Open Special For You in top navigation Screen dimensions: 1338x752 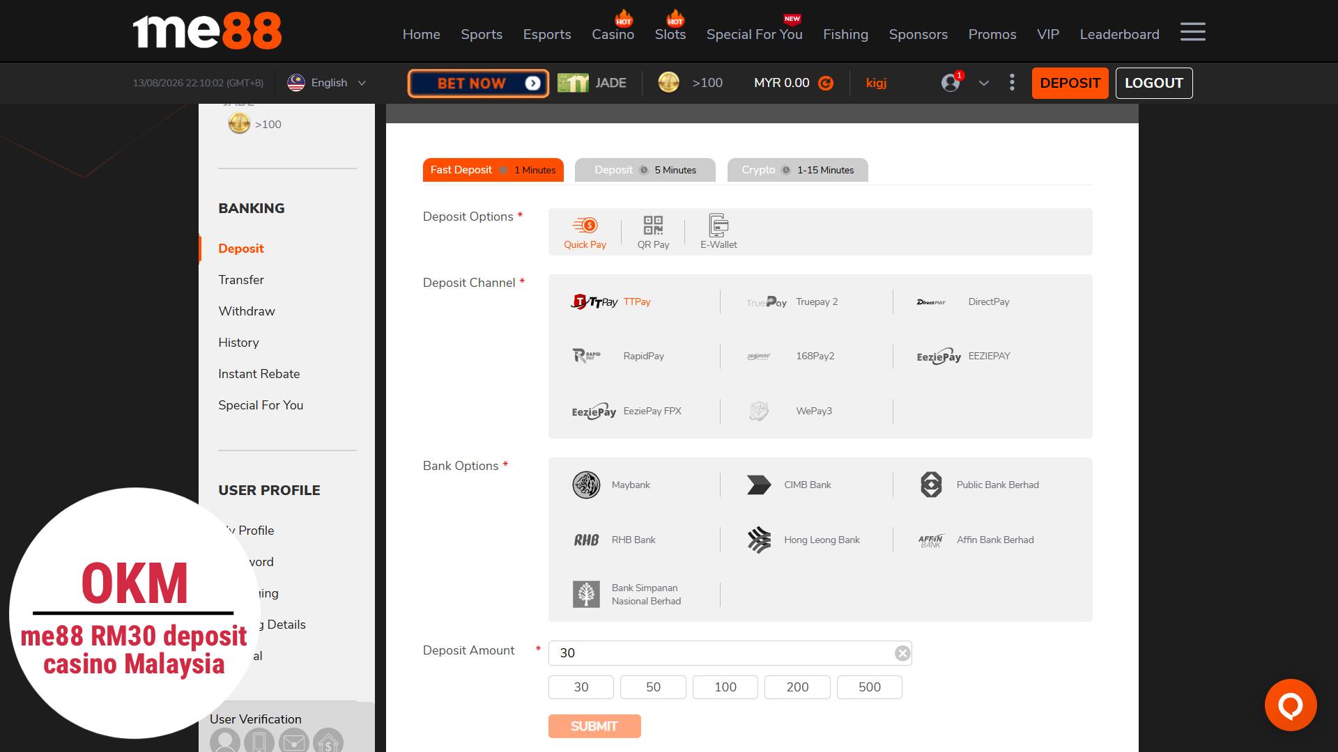click(x=755, y=34)
